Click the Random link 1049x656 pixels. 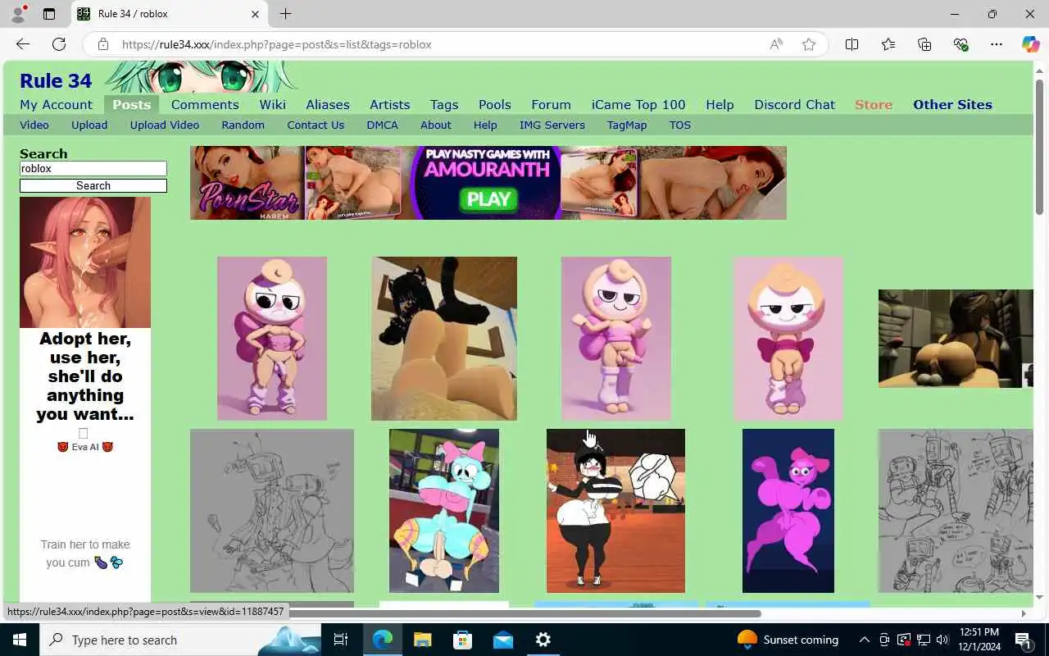point(243,125)
